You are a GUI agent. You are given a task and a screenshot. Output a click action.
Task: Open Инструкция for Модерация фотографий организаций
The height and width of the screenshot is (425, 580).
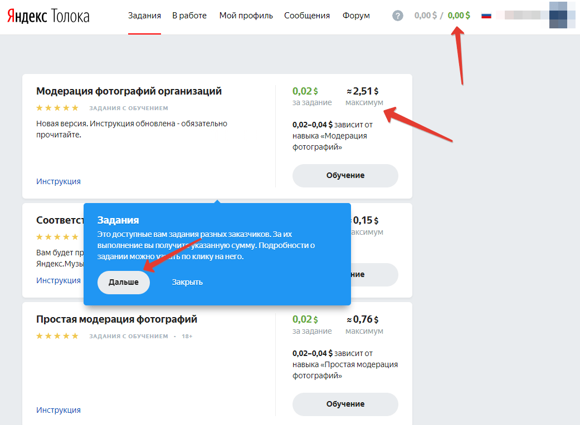[59, 181]
